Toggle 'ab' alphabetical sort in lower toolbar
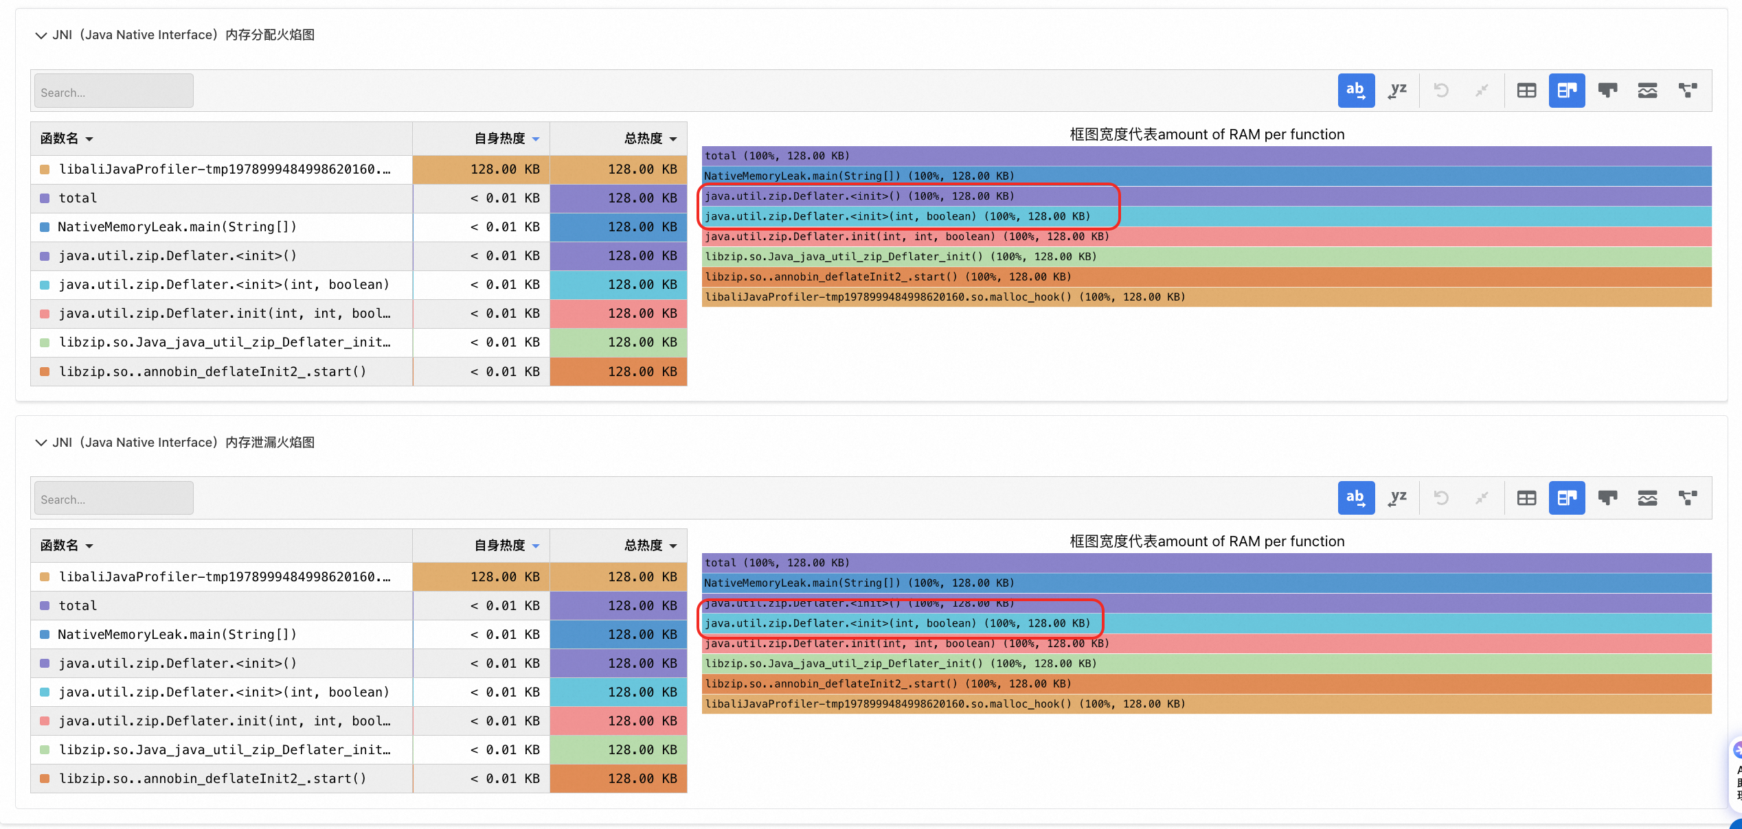 click(x=1356, y=498)
